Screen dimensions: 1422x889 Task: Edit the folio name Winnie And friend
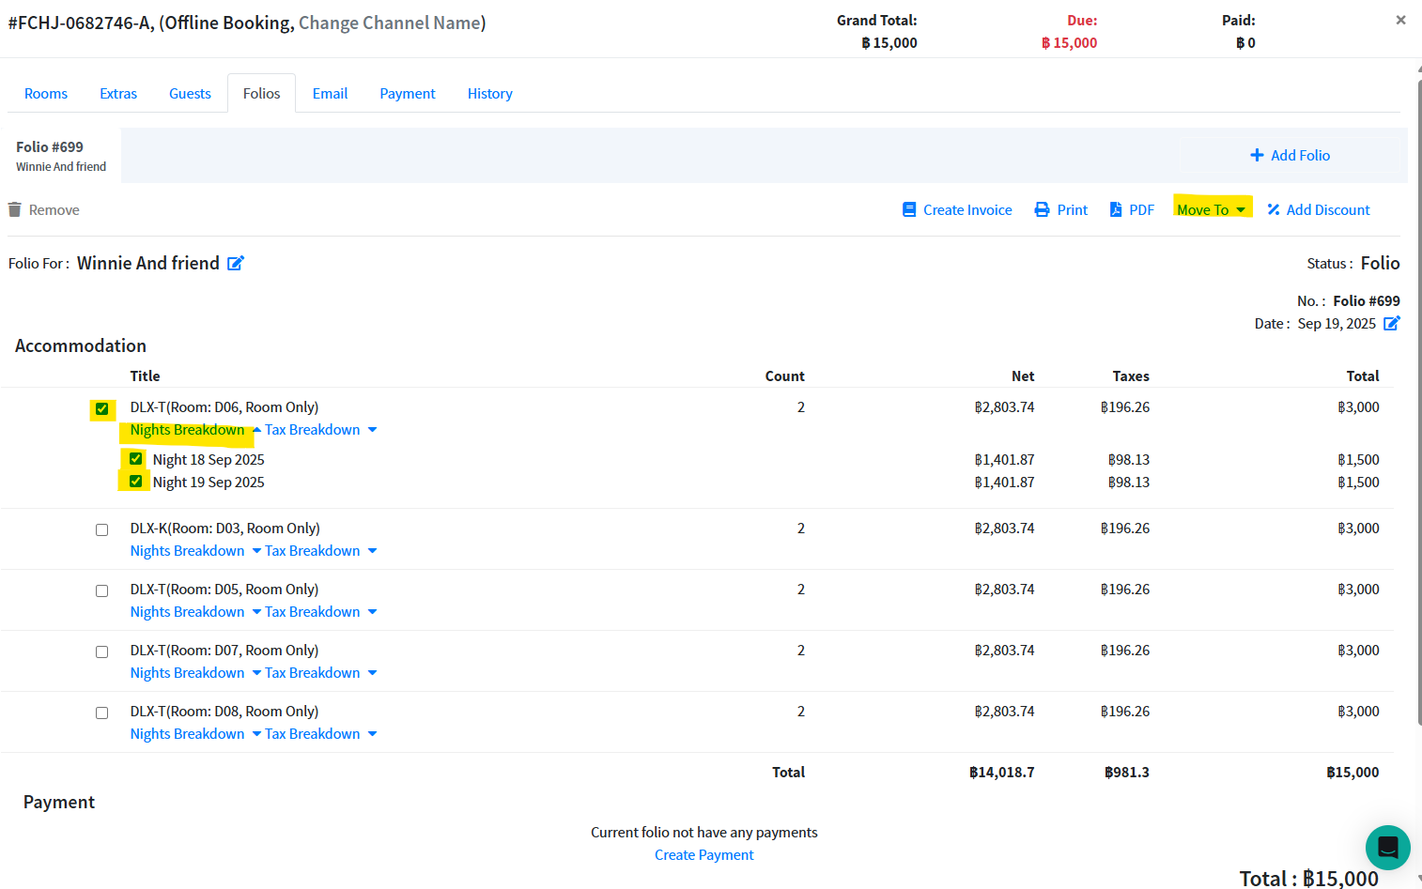(x=236, y=264)
